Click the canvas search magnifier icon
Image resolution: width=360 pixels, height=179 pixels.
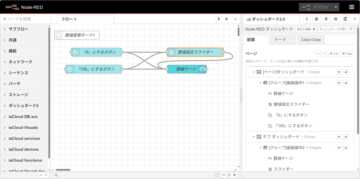[x=56, y=175]
